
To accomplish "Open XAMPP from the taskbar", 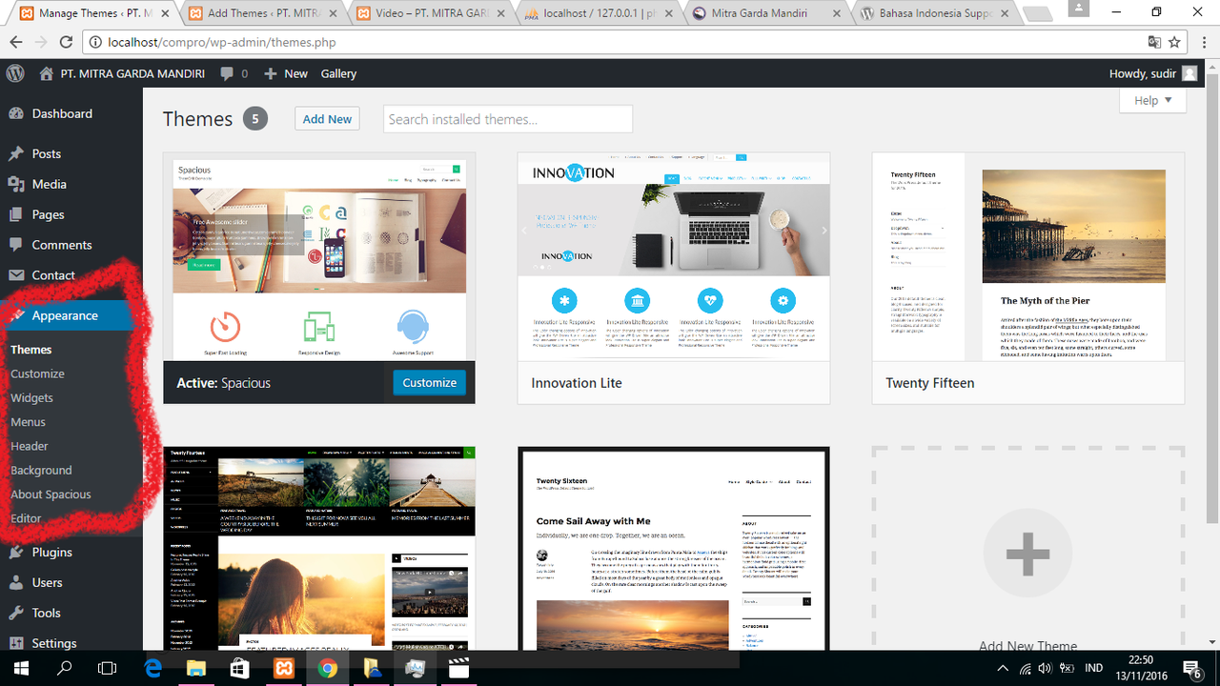I will click(283, 668).
